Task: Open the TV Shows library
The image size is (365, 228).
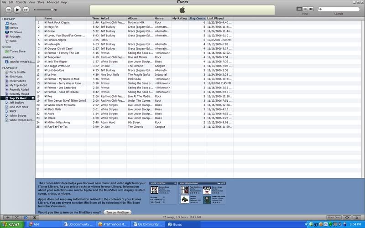Action: [x=14, y=32]
